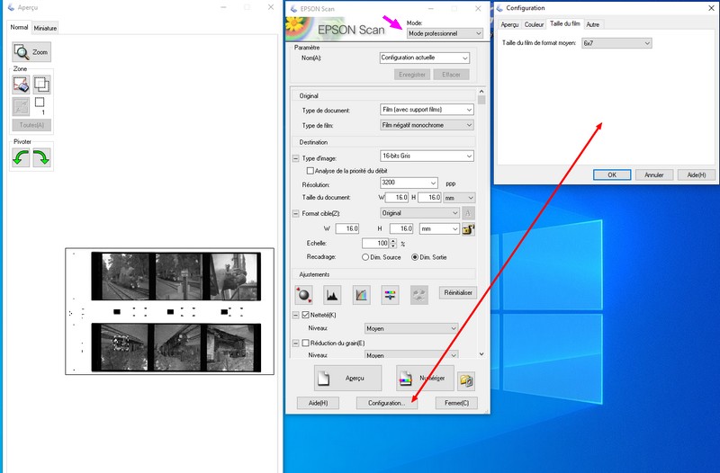This screenshot has width=720, height=473.
Task: Open the Couleur tab in Configuration
Action: pyautogui.click(x=534, y=24)
